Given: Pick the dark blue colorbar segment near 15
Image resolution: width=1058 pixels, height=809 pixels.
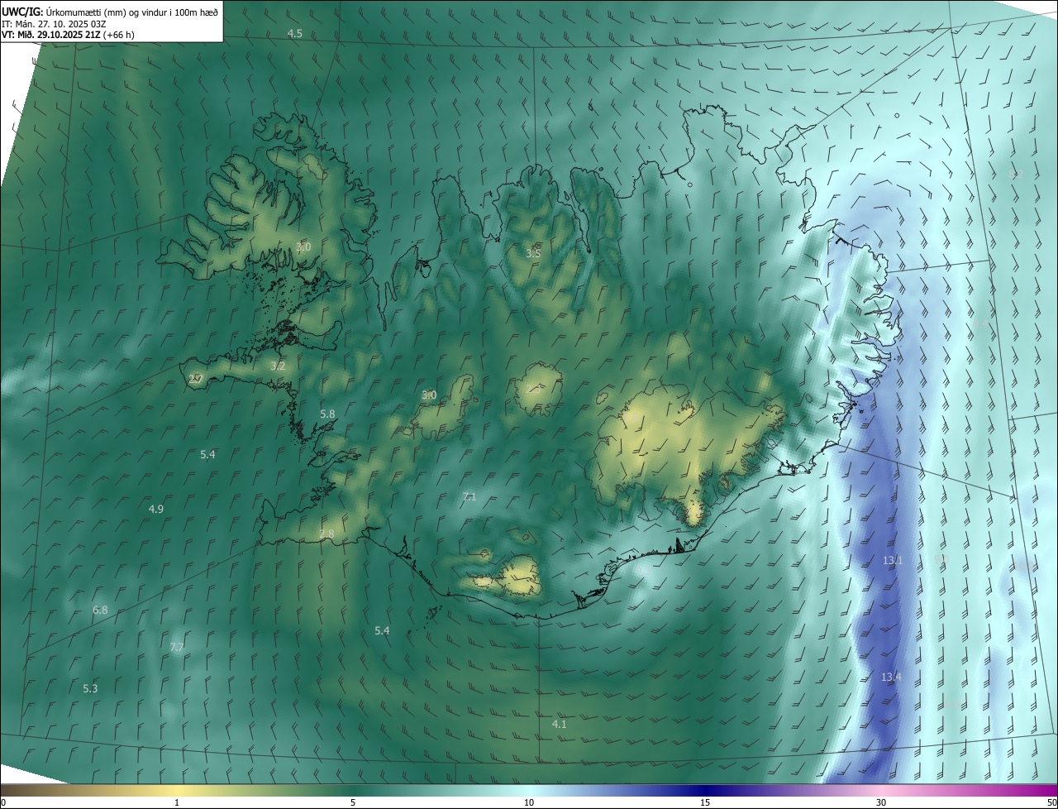Looking at the screenshot, I should click(x=705, y=791).
